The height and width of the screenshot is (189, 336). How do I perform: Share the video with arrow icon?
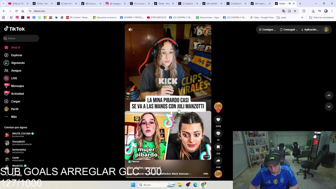click(218, 161)
